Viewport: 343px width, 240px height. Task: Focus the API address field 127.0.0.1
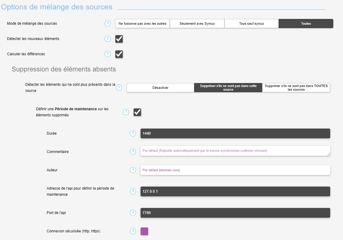point(235,191)
